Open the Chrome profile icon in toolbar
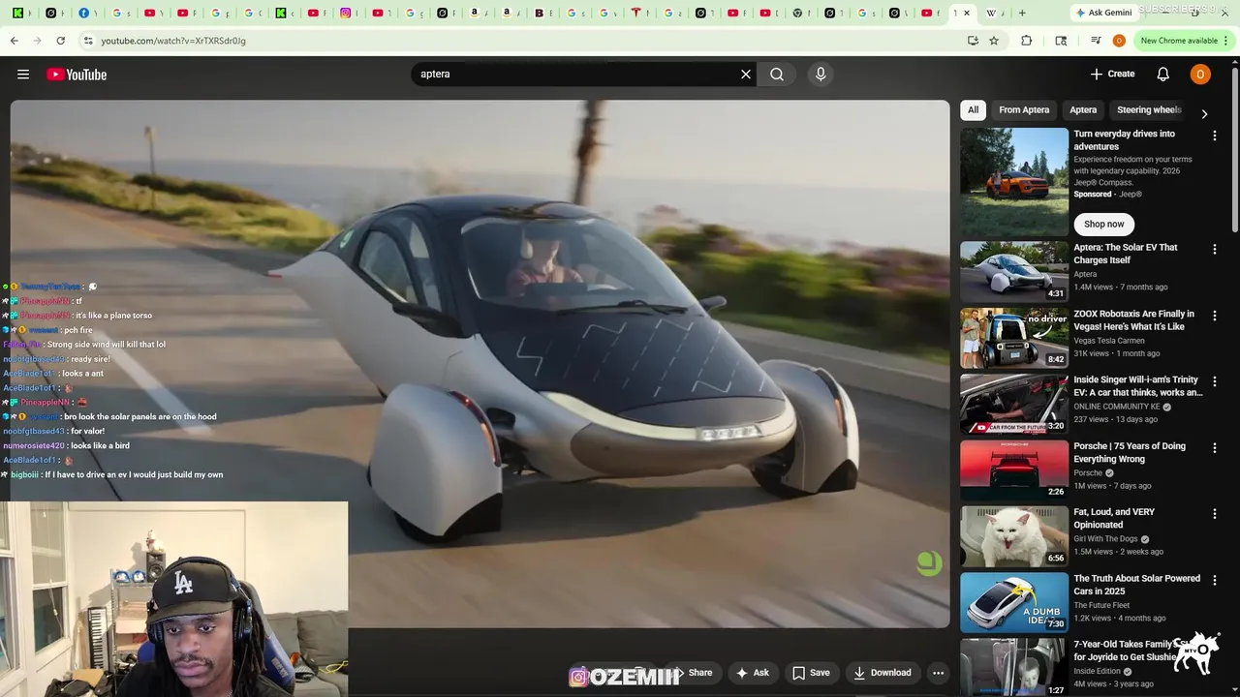1240x697 pixels. (1119, 41)
